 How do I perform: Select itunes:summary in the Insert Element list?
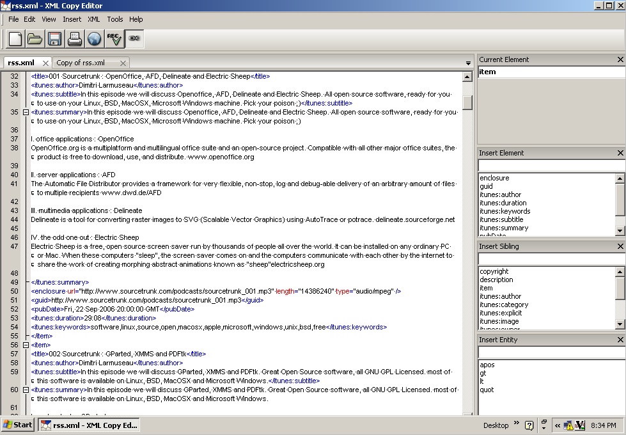504,228
